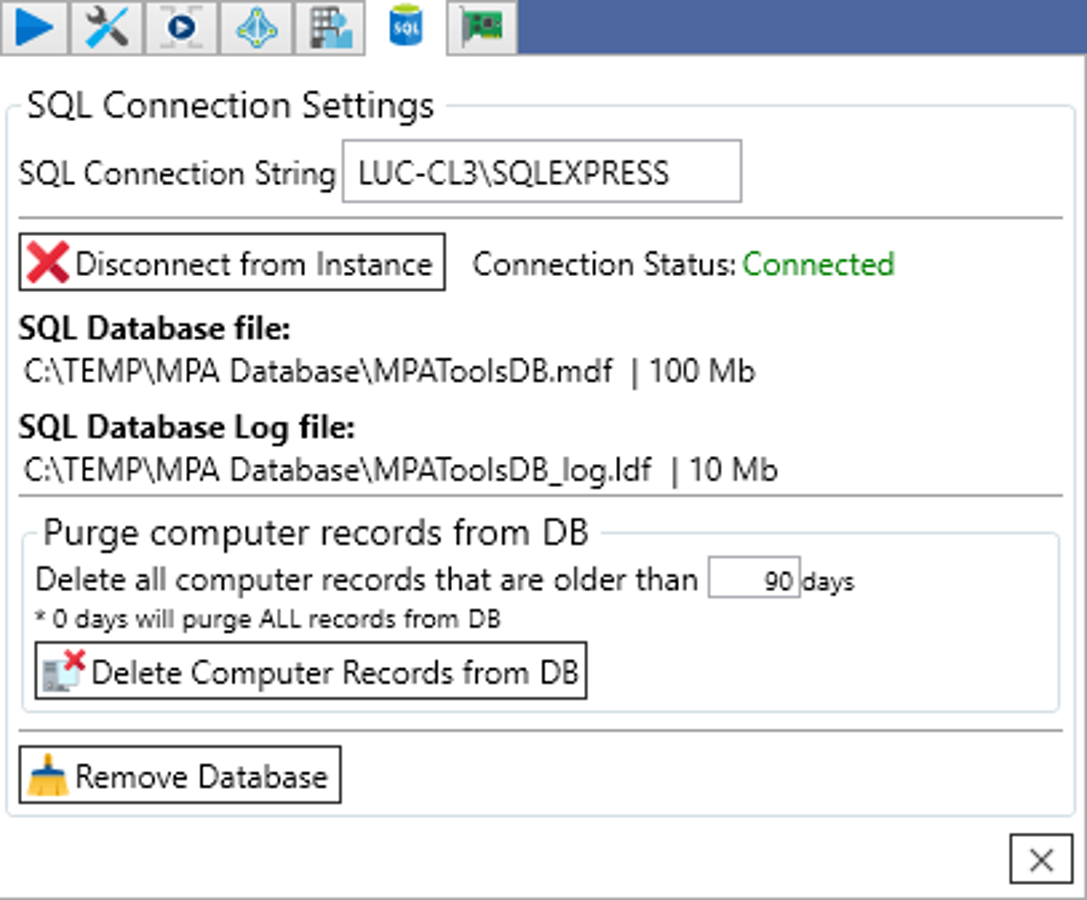The width and height of the screenshot is (1087, 900).
Task: Click the Purge computer records group title
Action: (x=316, y=533)
